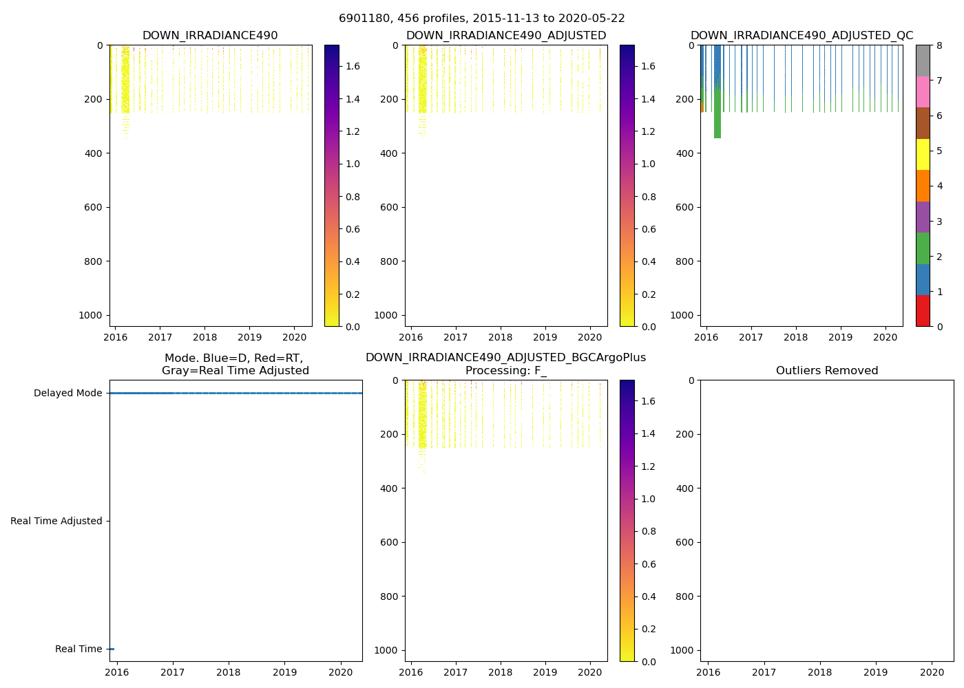The height and width of the screenshot is (688, 964).
Task: Click the red segment of the QC colorbar
Action: [x=923, y=311]
